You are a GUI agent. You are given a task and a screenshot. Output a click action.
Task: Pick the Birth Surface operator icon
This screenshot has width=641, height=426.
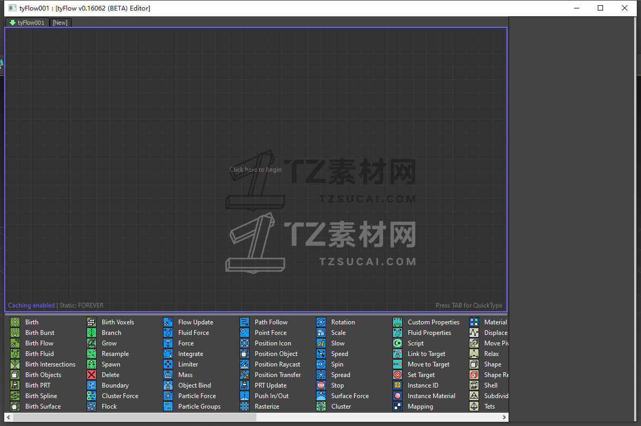coord(15,406)
